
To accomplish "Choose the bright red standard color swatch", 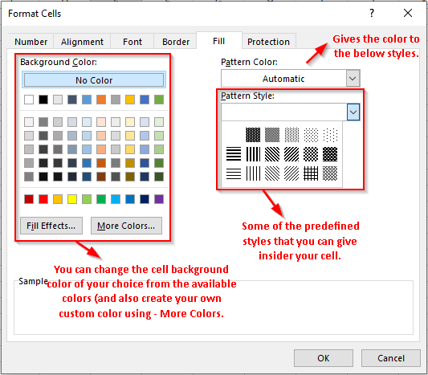I will (x=43, y=199).
